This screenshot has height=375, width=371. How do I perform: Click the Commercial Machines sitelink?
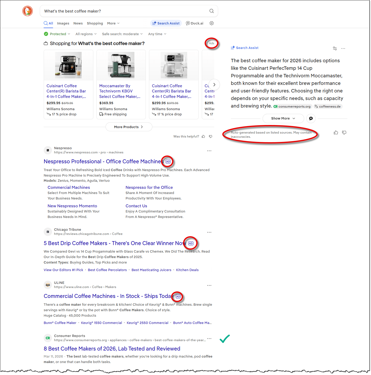pyautogui.click(x=69, y=187)
